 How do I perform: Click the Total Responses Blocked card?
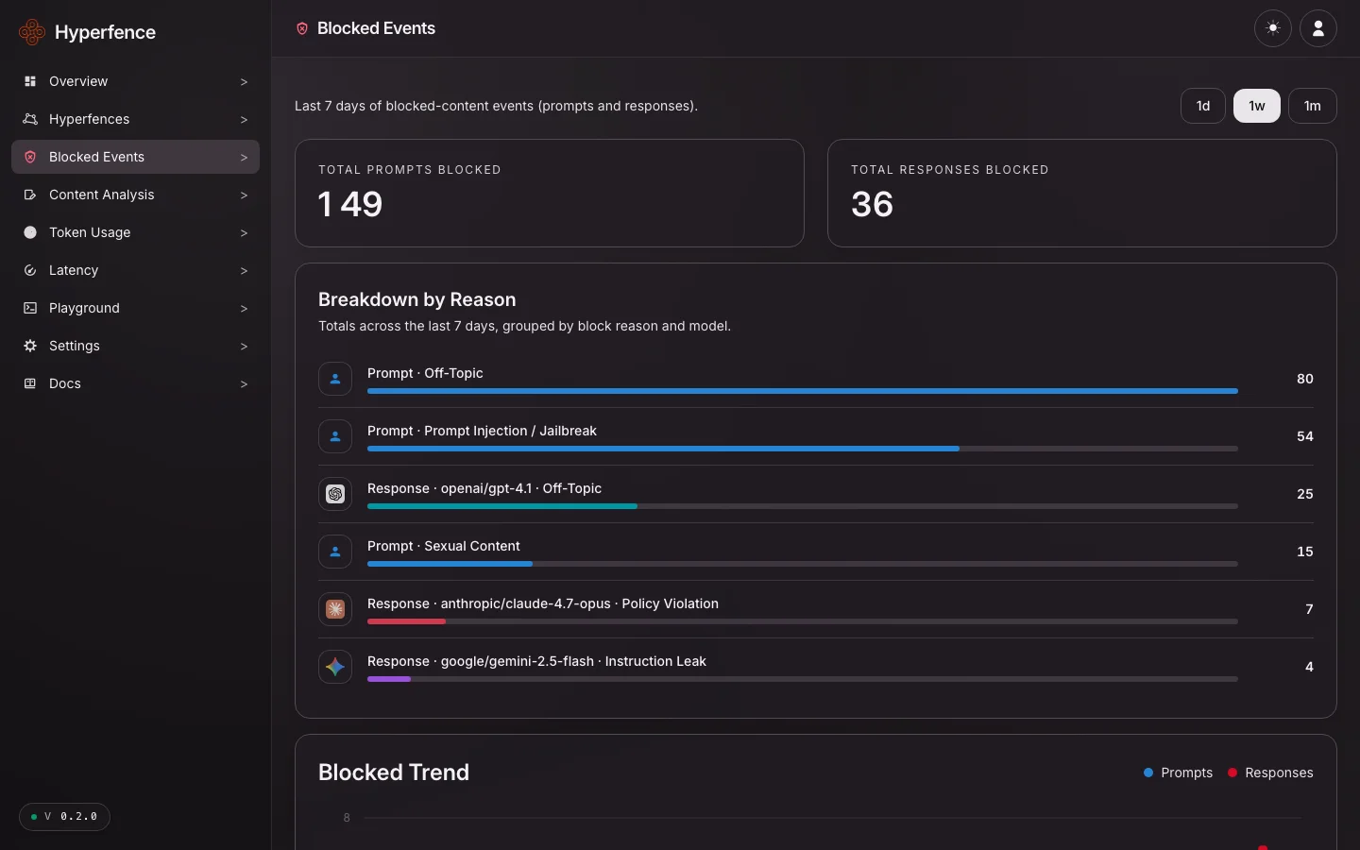point(1082,194)
